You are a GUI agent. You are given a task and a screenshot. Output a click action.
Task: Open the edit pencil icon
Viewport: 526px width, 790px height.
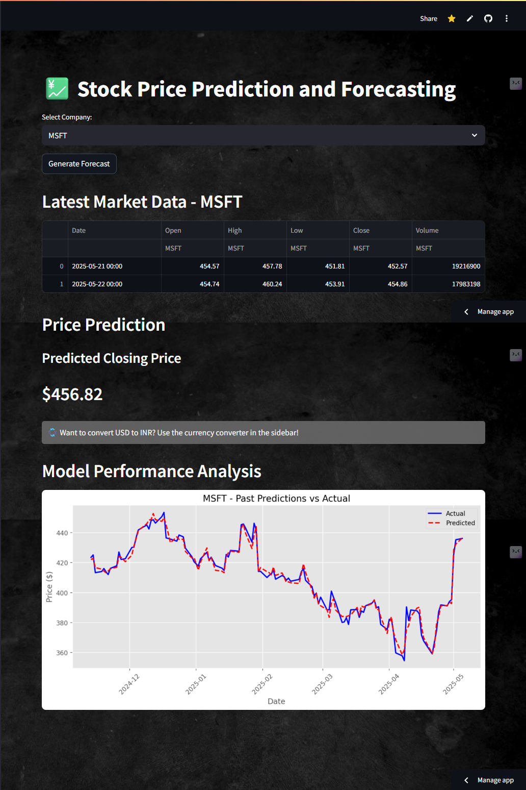(470, 18)
